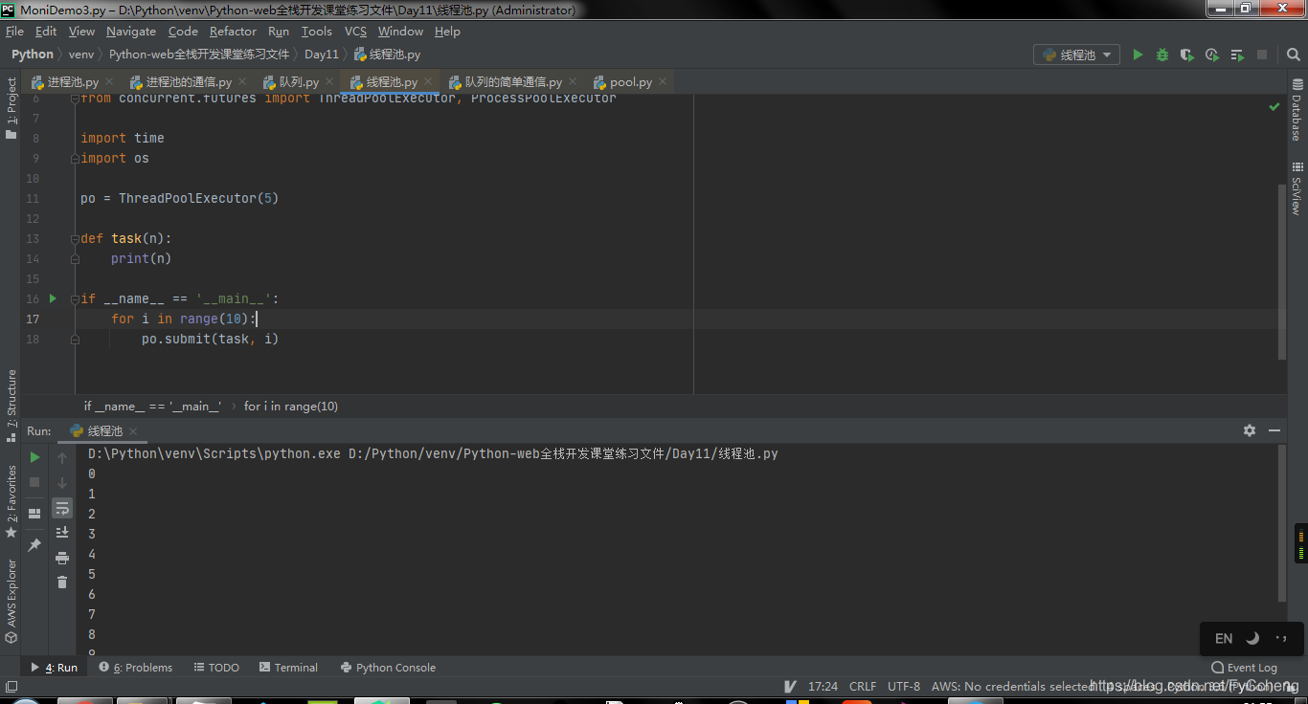Viewport: 1308px width, 704px height.
Task: Switch to the 队列.py editor tab
Action: tap(298, 82)
